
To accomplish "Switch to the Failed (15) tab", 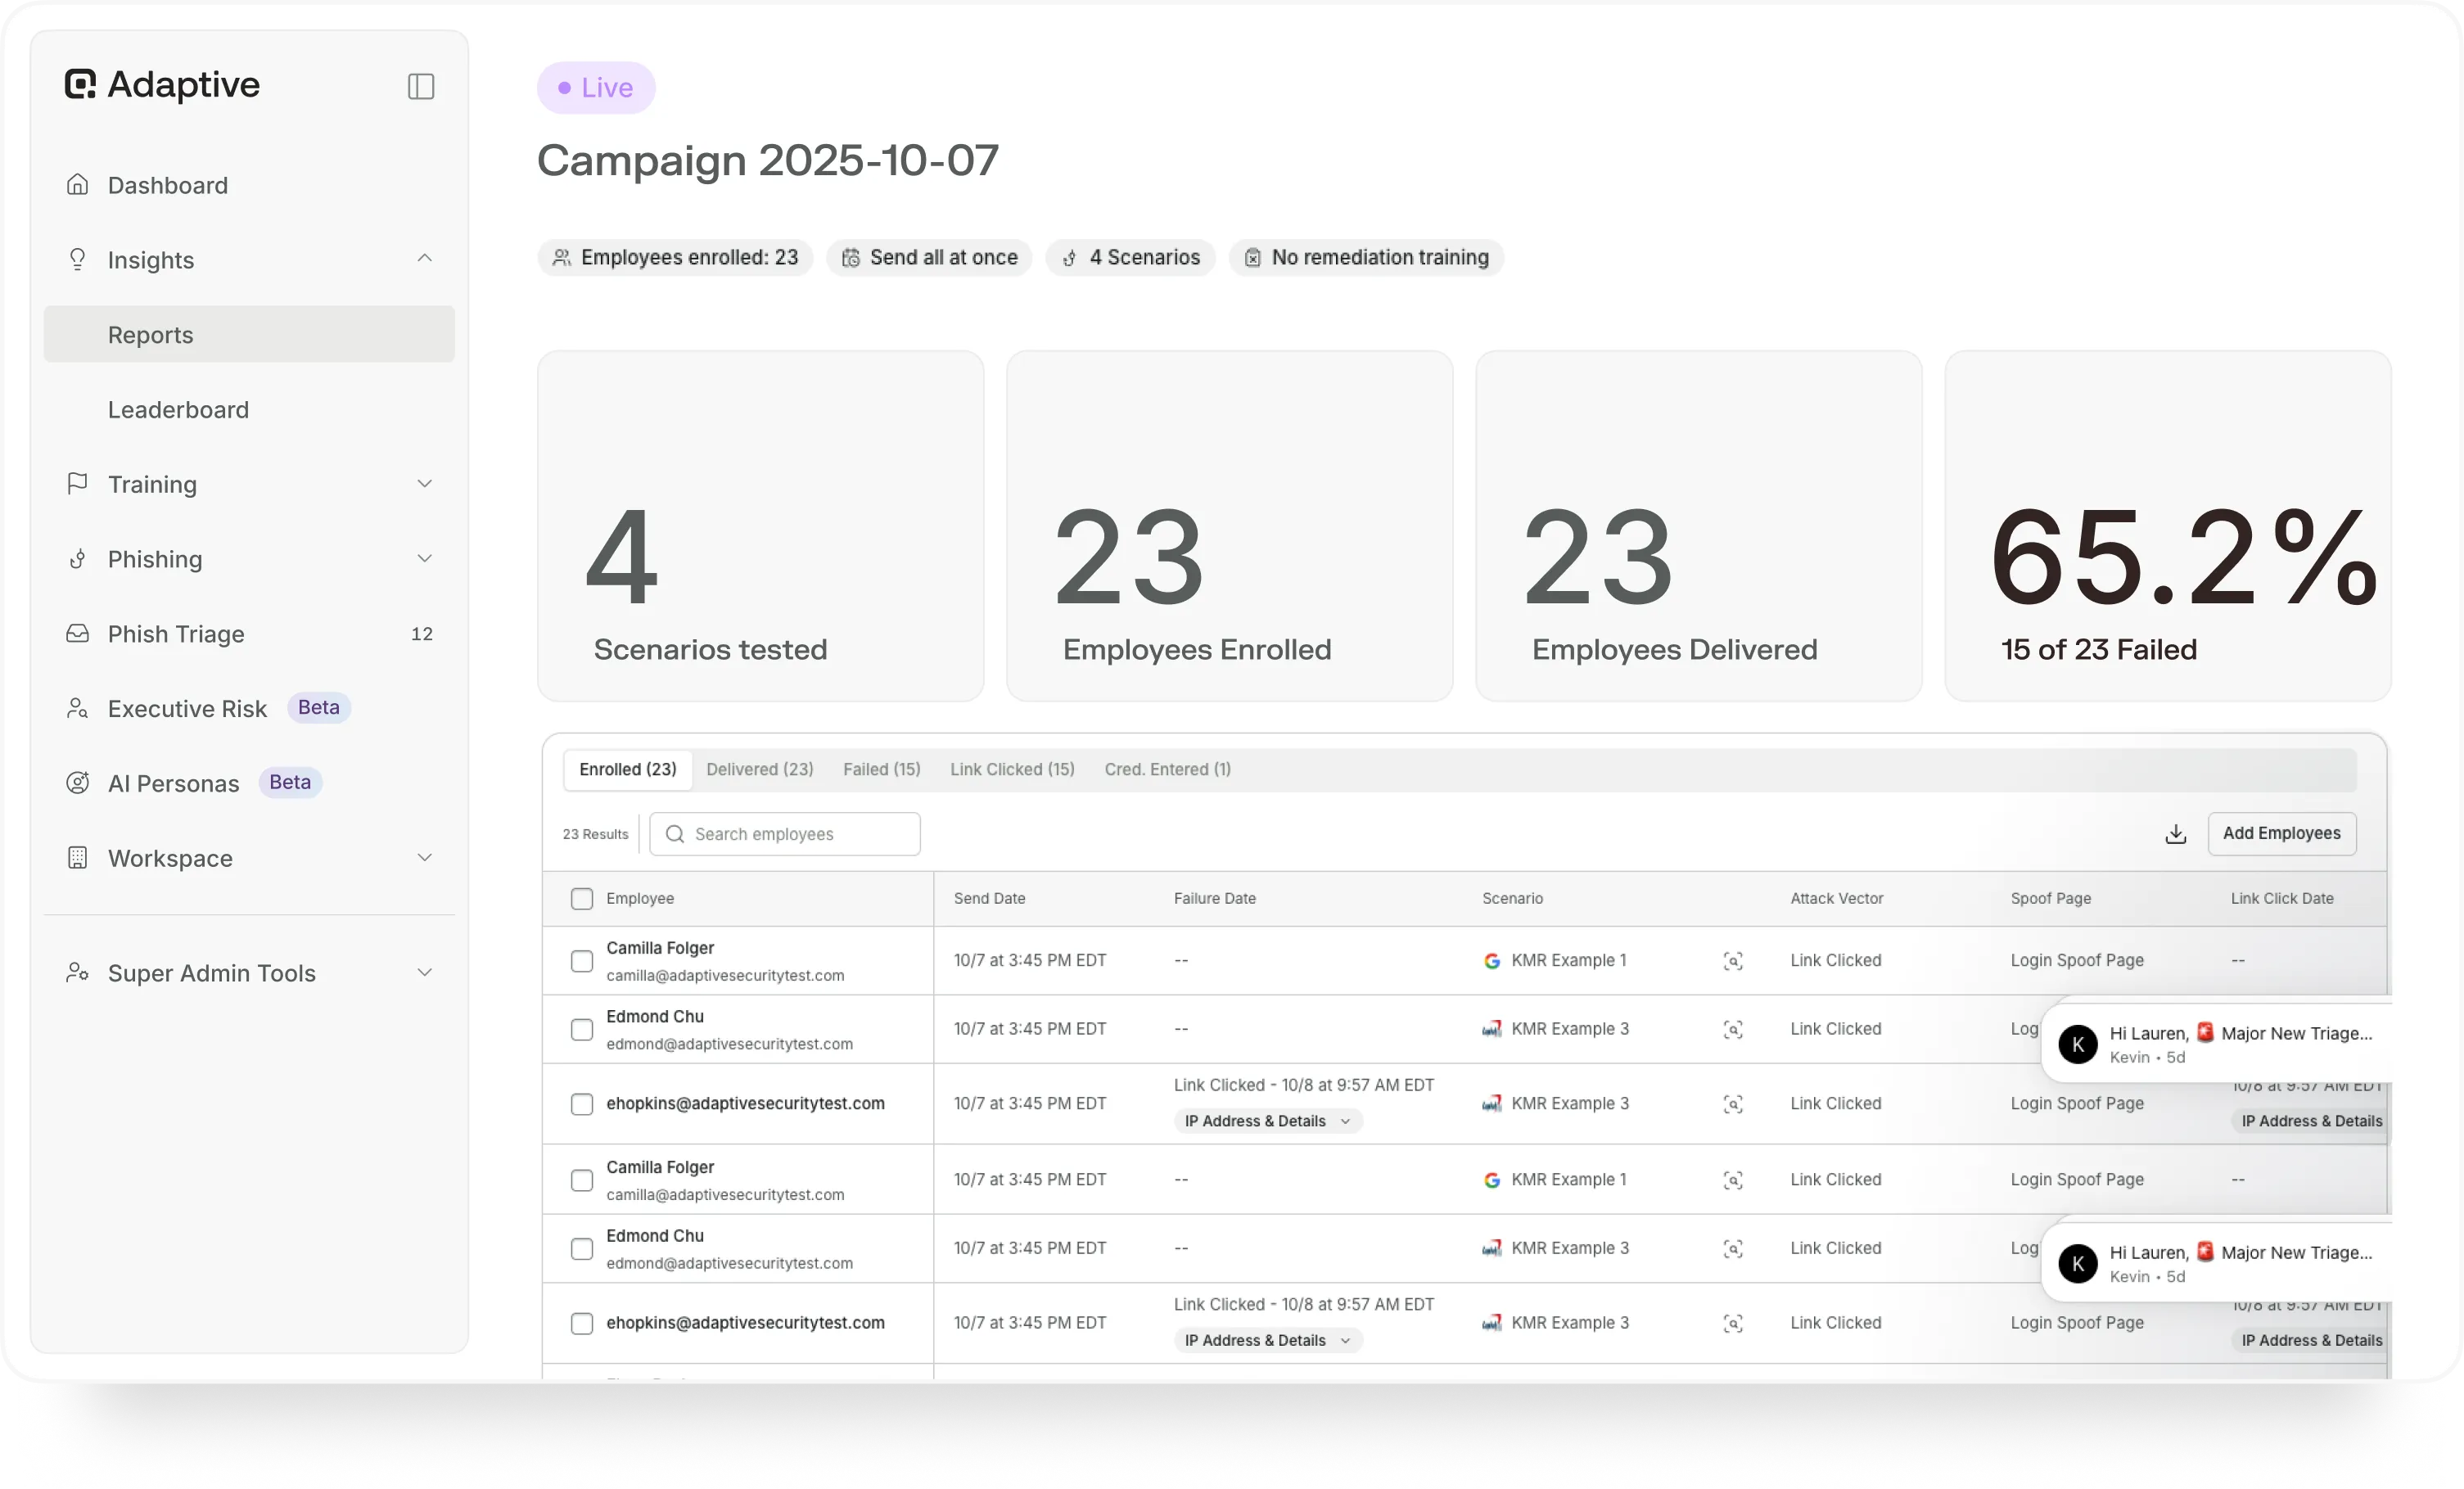I will click(881, 769).
